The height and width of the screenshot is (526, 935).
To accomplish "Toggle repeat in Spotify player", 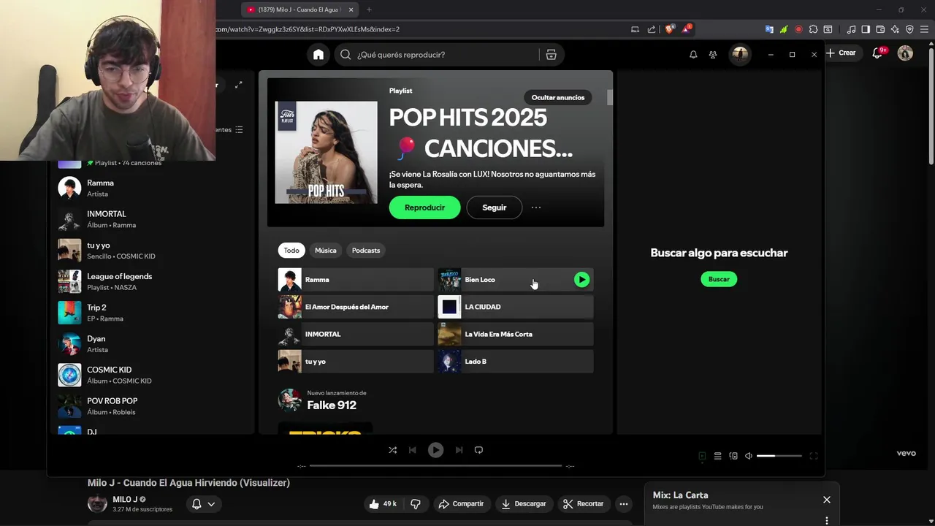I will click(479, 450).
